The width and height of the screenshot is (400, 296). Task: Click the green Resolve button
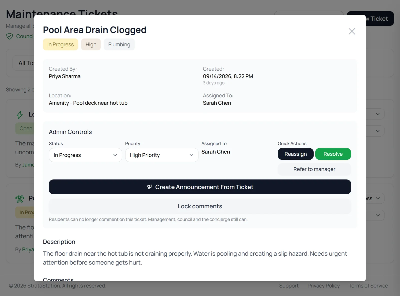[333, 154]
